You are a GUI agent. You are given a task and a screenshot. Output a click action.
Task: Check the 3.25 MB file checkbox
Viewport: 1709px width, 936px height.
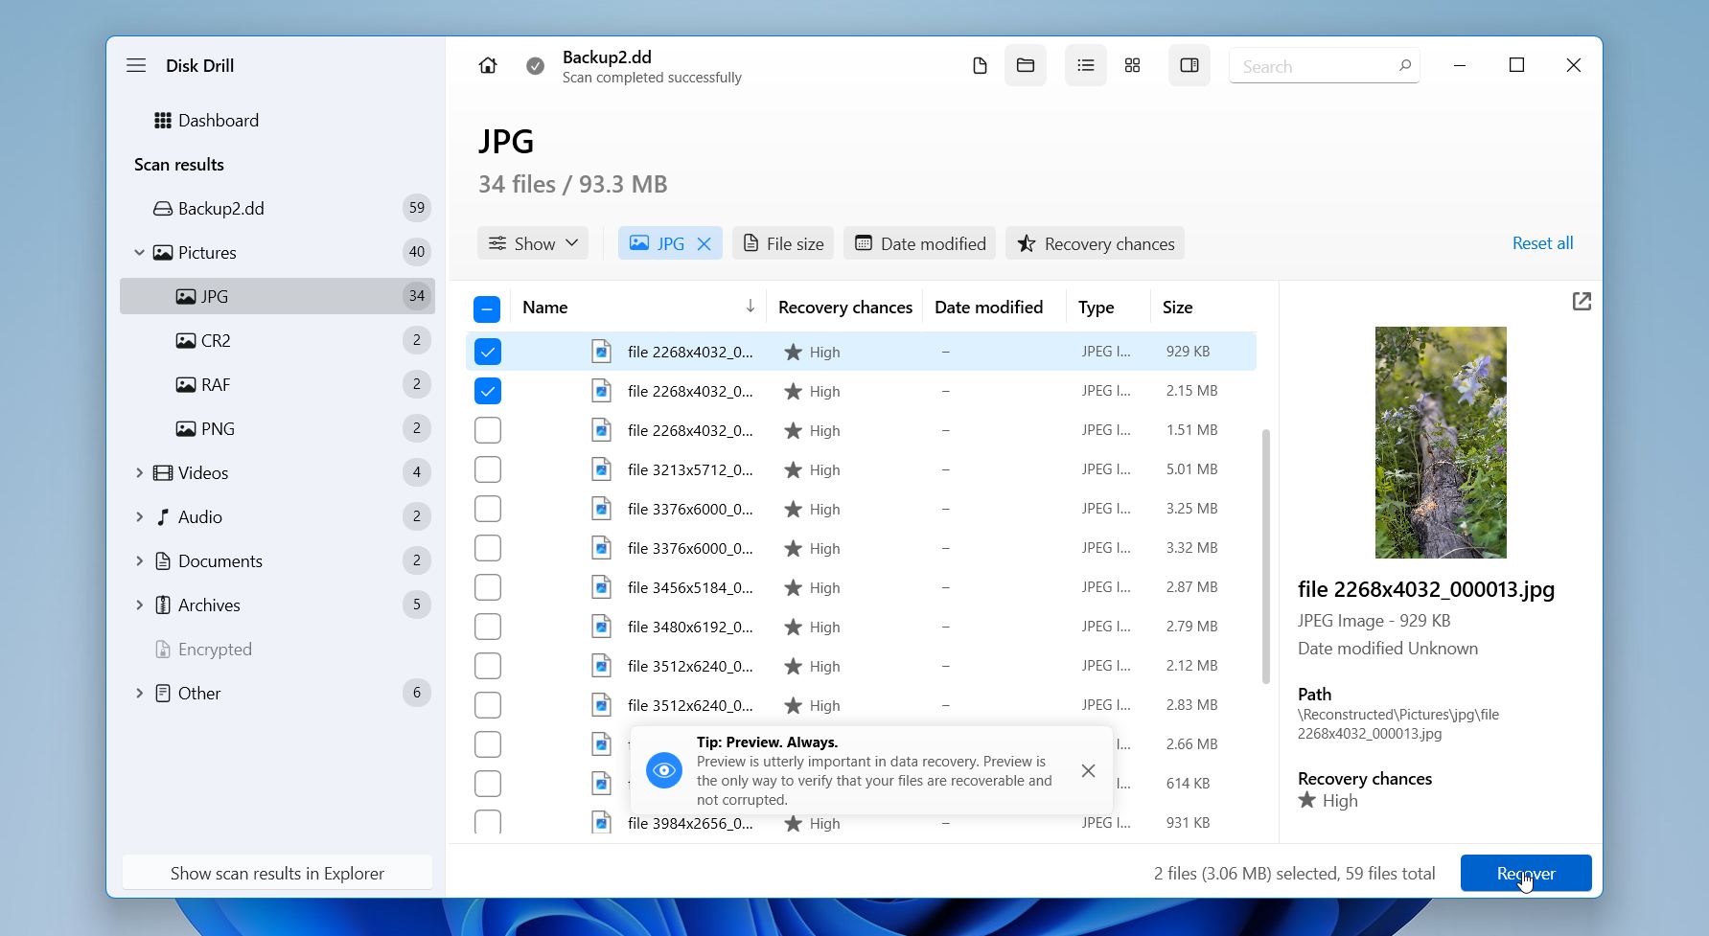[488, 509]
